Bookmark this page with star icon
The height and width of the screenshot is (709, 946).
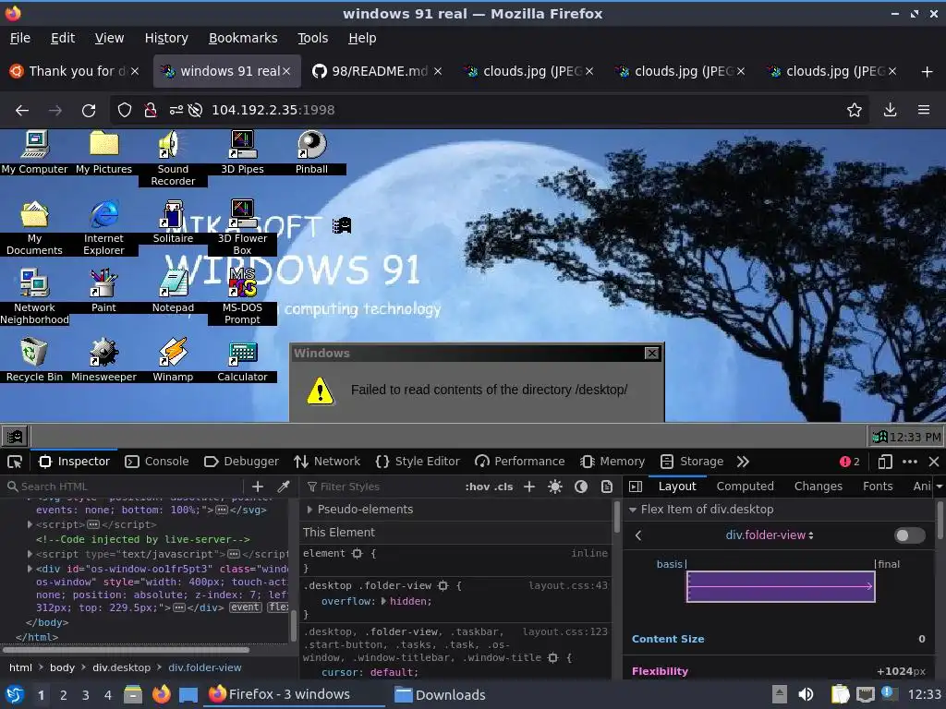(855, 111)
